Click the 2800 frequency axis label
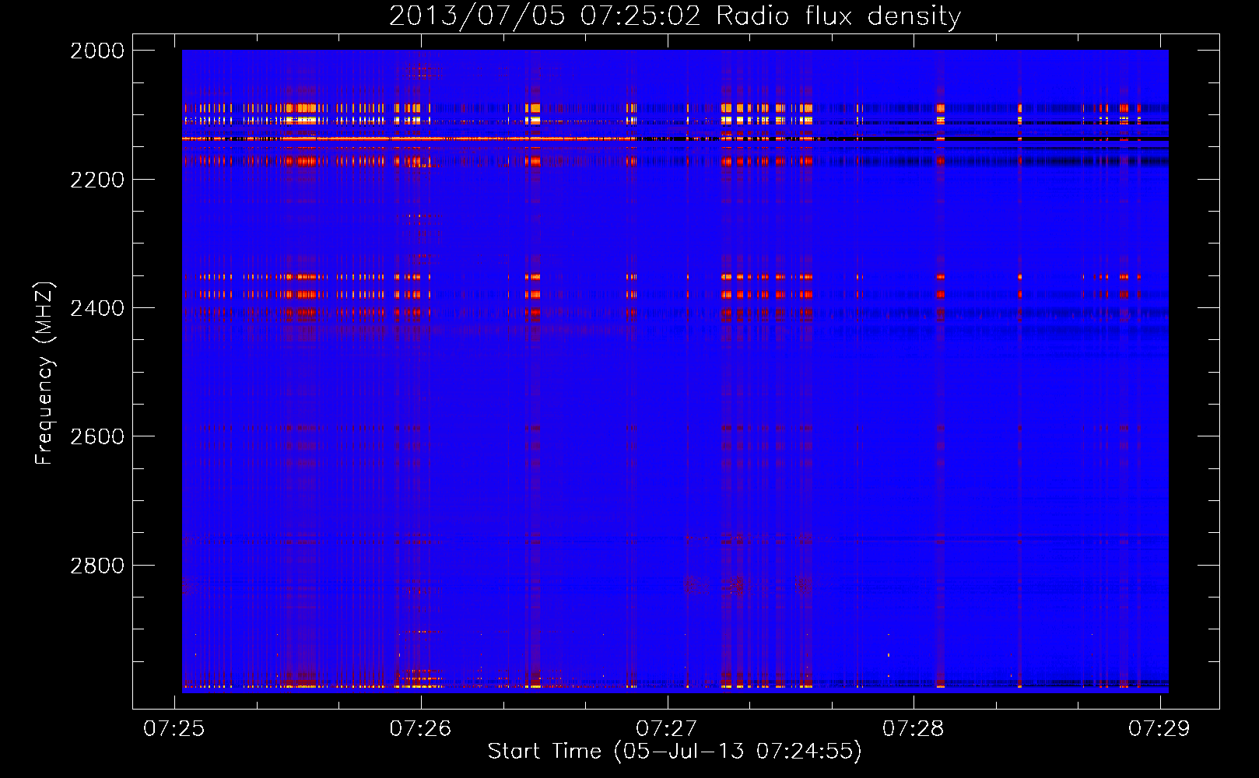 click(97, 566)
